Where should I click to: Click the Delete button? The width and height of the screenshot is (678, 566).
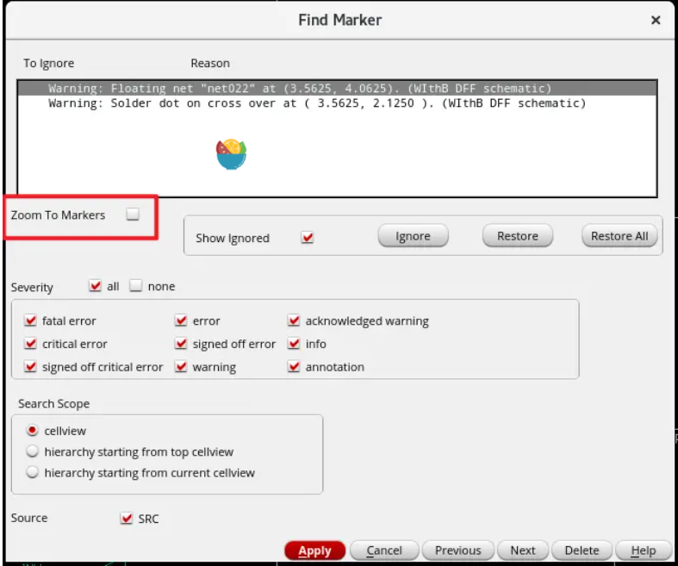pyautogui.click(x=582, y=550)
